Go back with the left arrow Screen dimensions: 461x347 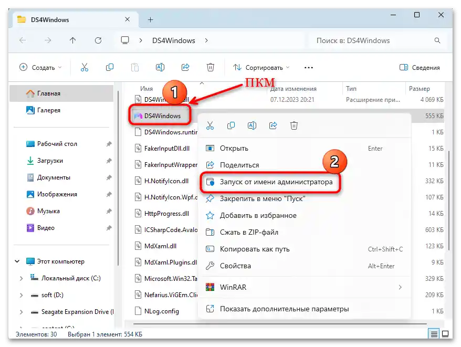[x=23, y=40]
